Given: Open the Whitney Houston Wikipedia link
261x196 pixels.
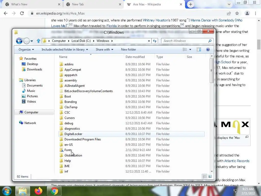Looking at the screenshot, I should pos(155,20).
